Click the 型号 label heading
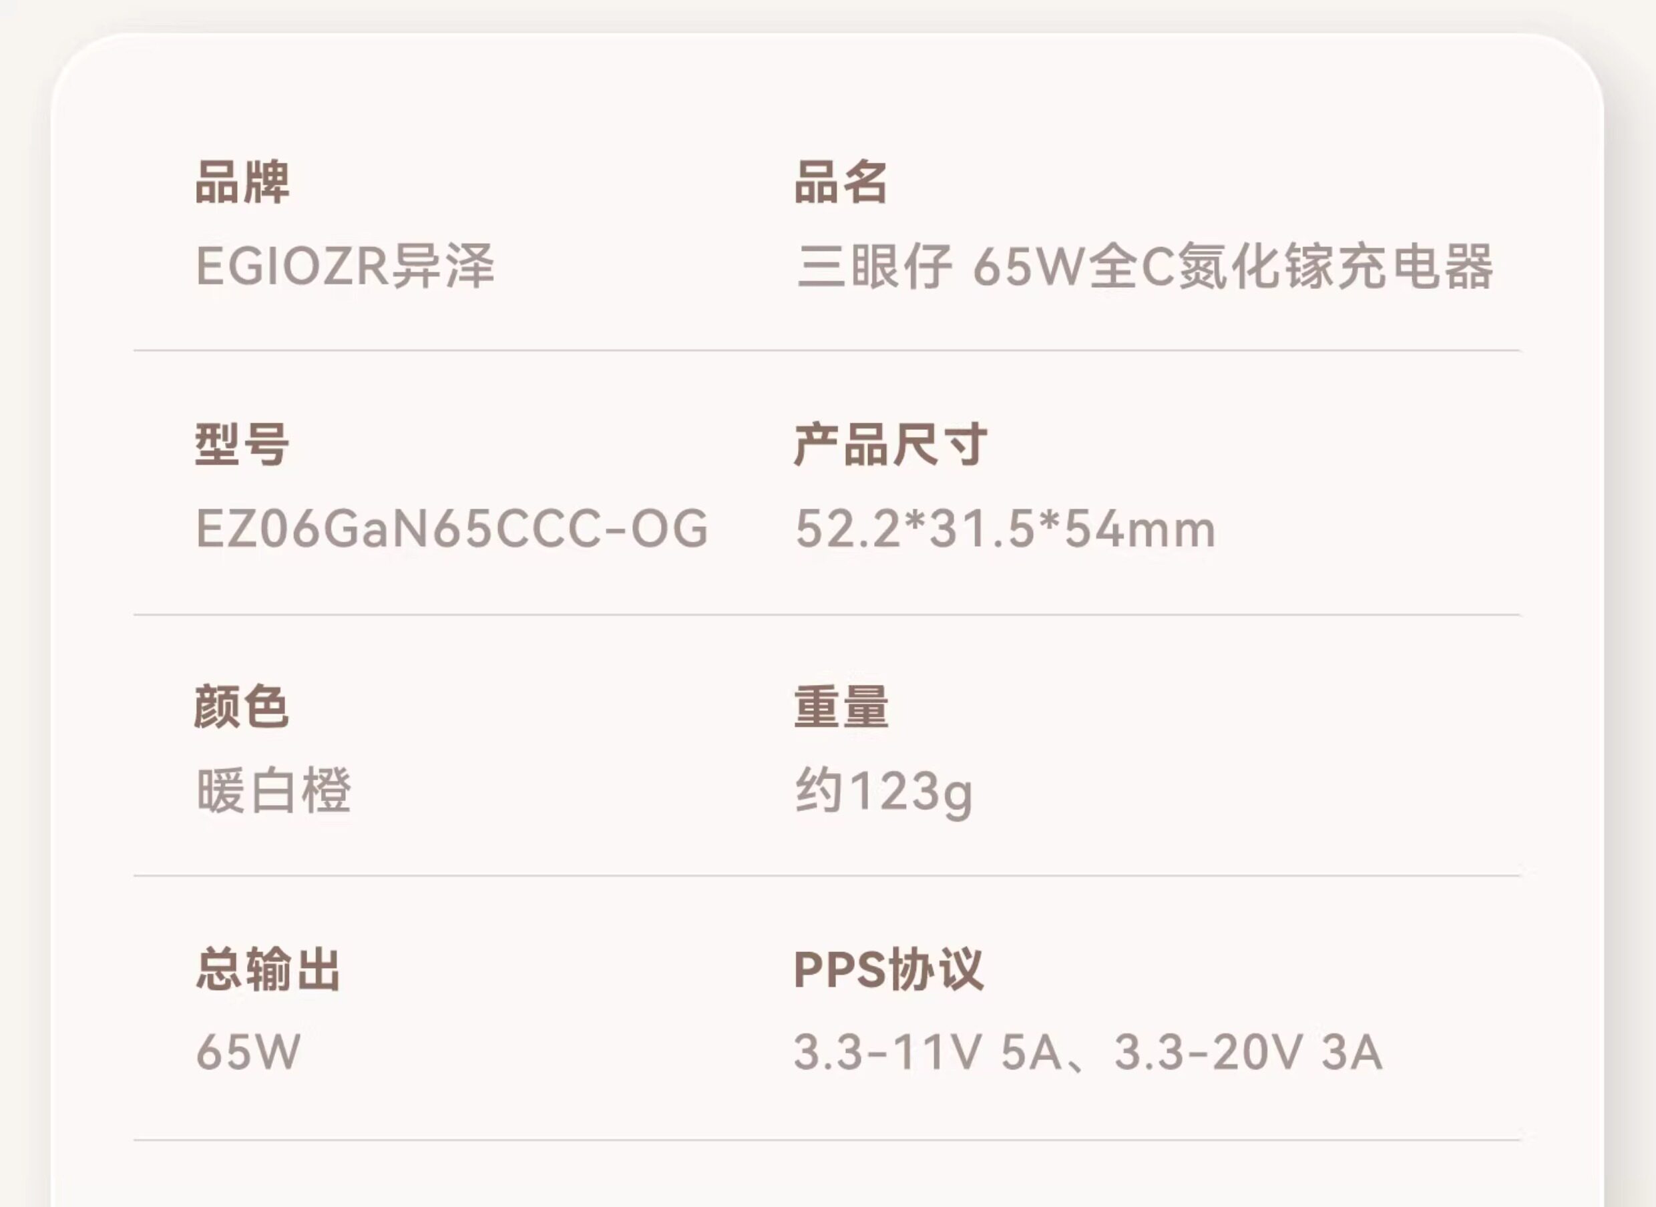This screenshot has width=1656, height=1207. pyautogui.click(x=242, y=444)
